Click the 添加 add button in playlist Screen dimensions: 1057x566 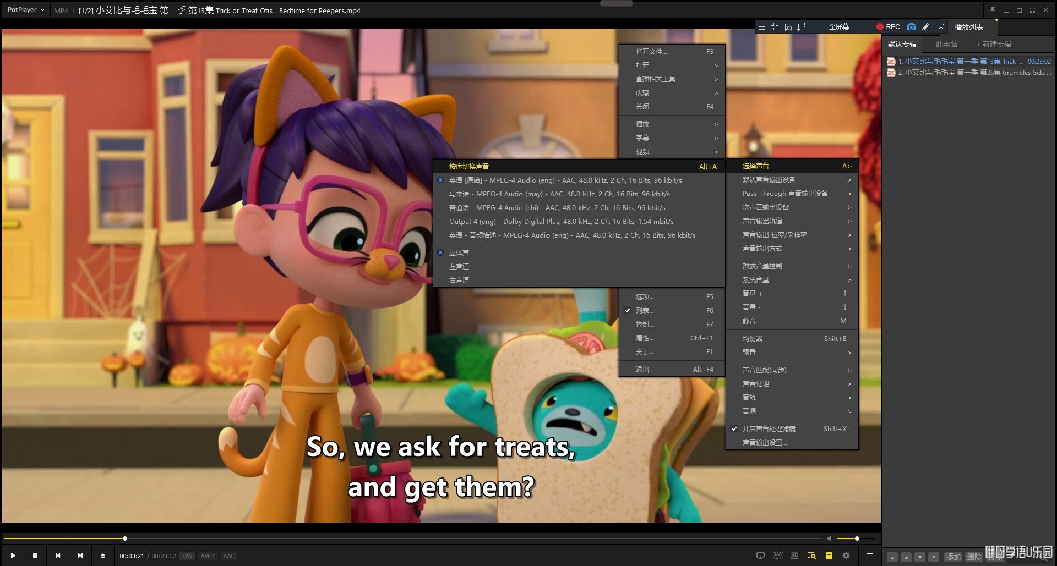point(954,557)
